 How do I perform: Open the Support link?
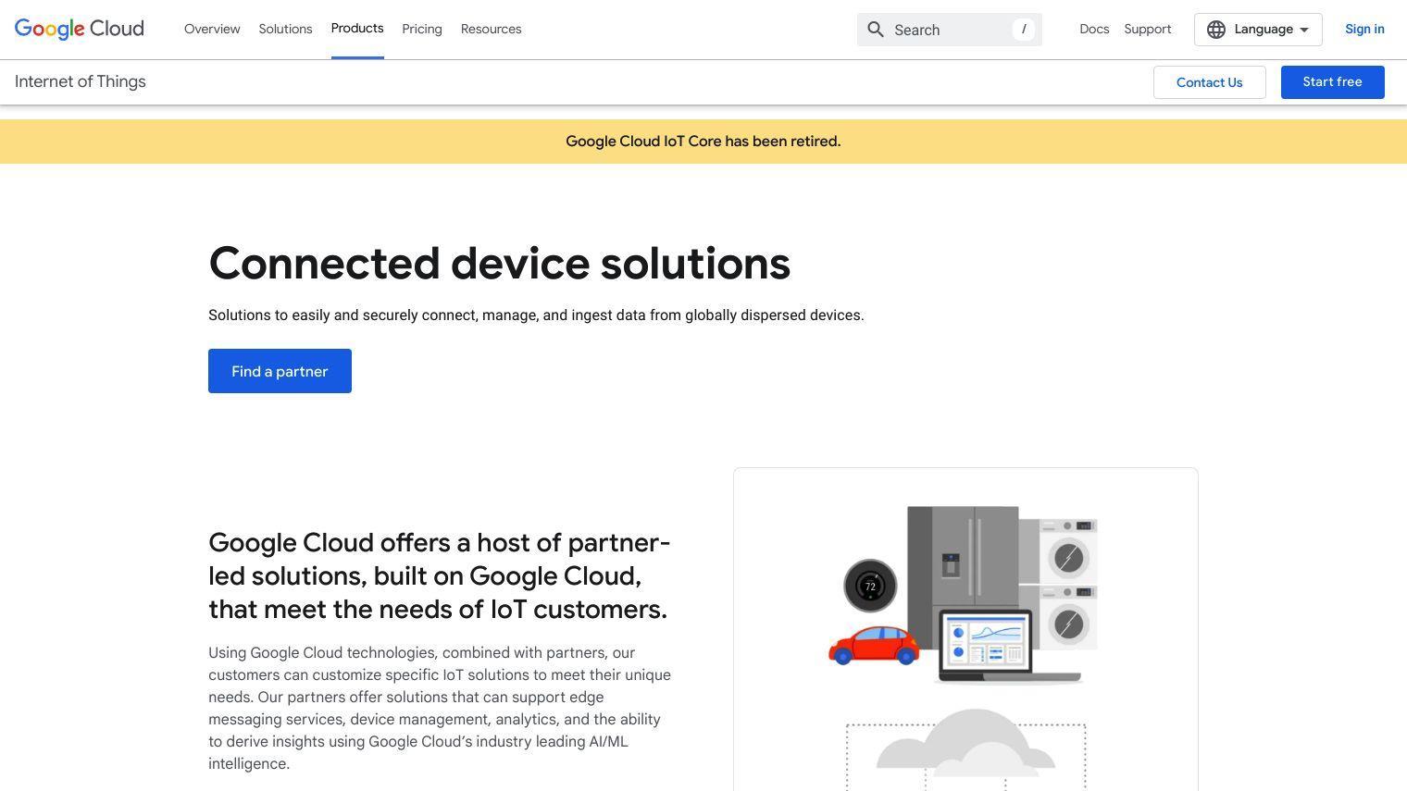(1148, 30)
